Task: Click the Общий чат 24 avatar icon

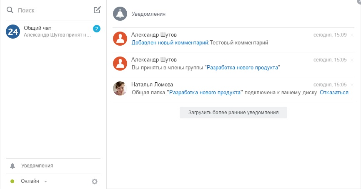Action: coord(13,32)
